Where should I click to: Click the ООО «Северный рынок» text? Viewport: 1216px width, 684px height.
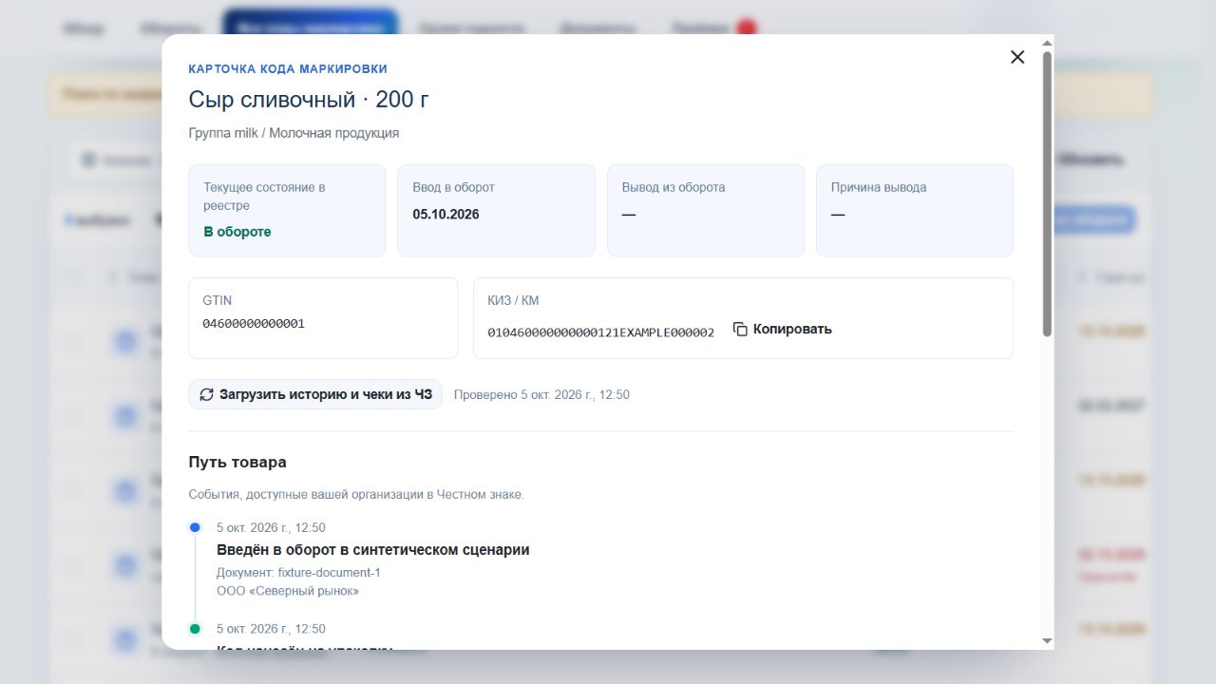(x=288, y=591)
